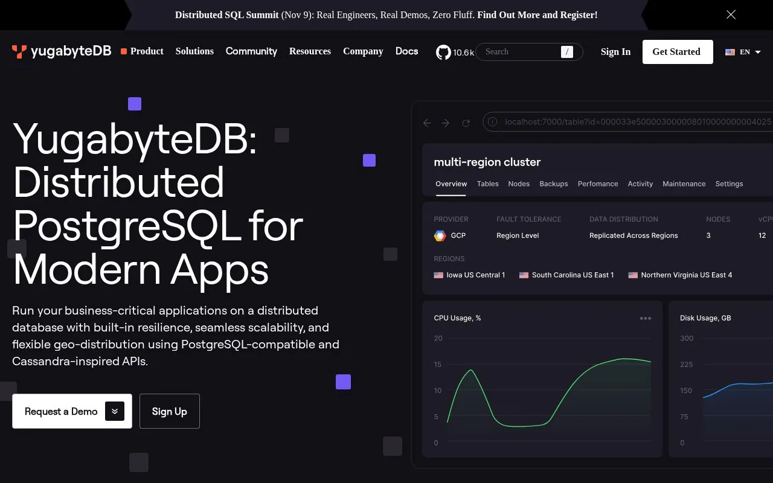Open the Company menu
This screenshot has height=483, width=773.
pos(363,51)
